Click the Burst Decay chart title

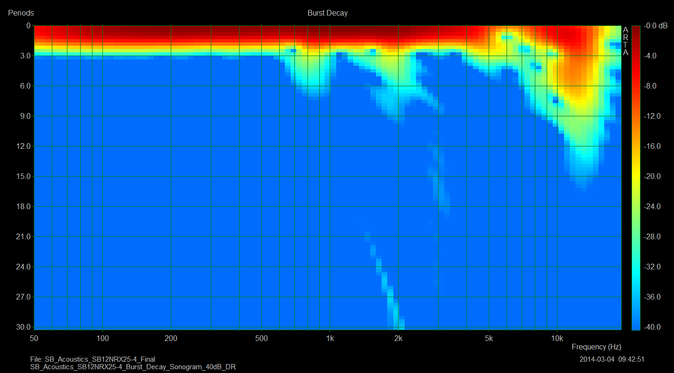327,13
